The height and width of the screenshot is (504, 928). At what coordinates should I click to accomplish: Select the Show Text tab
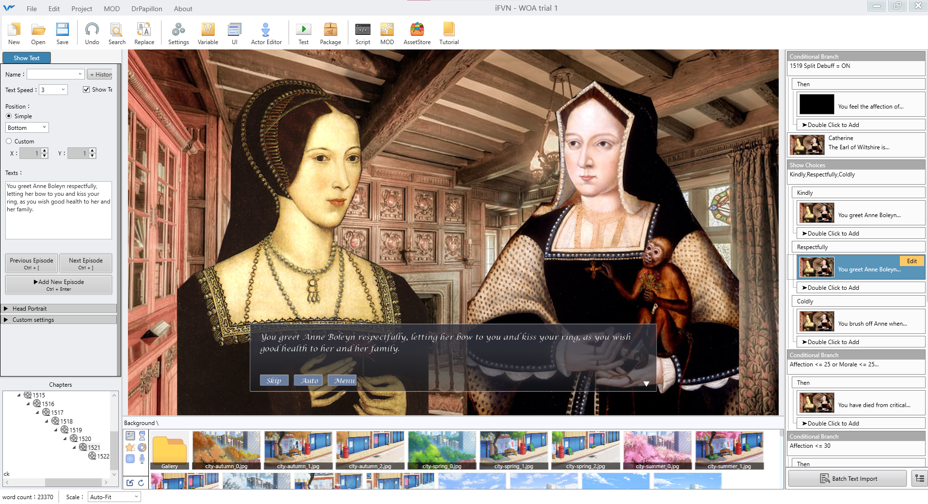[x=27, y=58]
